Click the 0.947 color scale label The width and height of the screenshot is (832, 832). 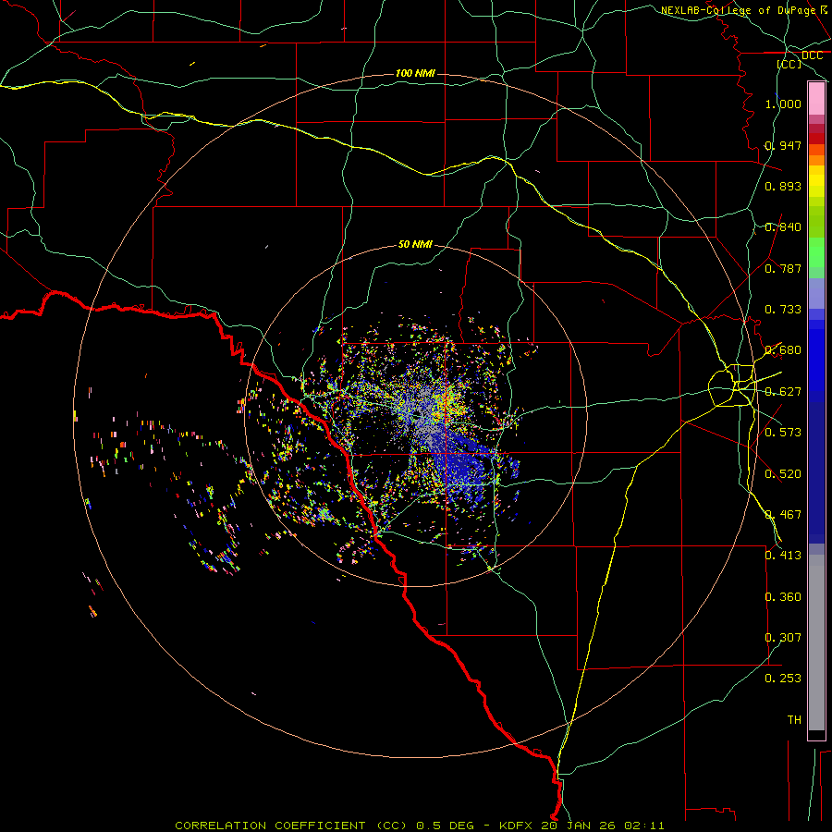[783, 145]
